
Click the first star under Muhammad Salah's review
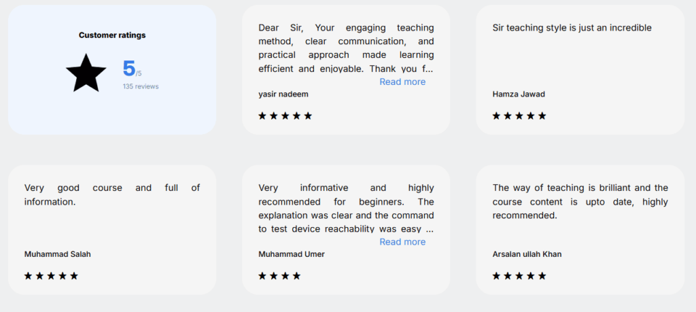[29, 276]
